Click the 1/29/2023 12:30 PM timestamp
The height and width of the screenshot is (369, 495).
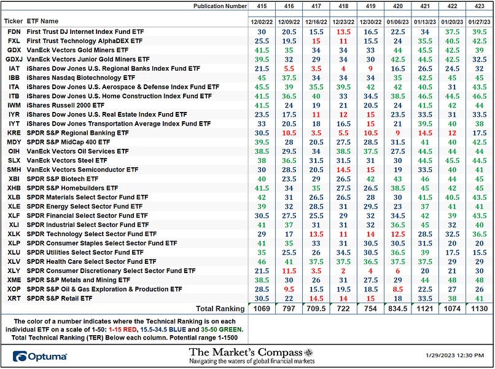pyautogui.click(x=454, y=355)
